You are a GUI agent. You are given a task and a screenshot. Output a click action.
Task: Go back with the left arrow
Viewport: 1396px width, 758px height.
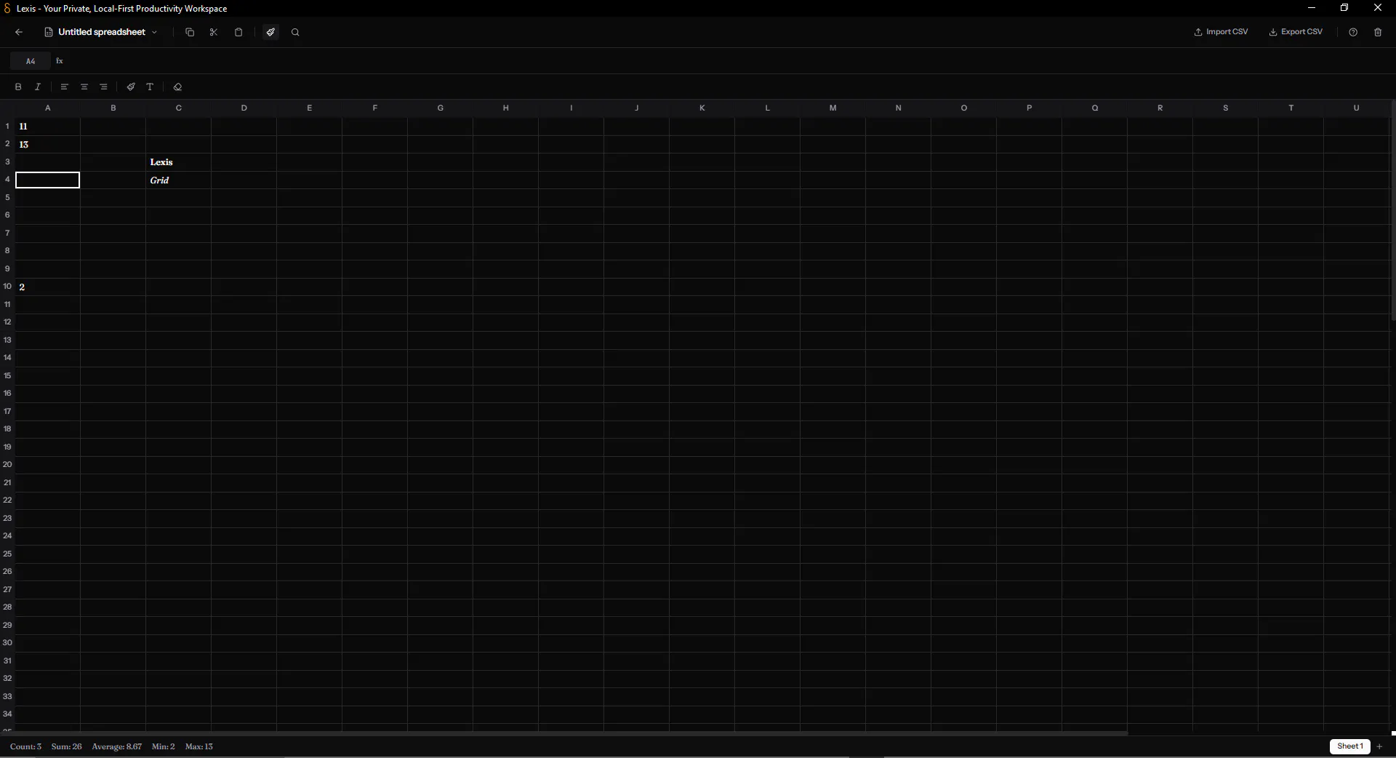point(19,32)
